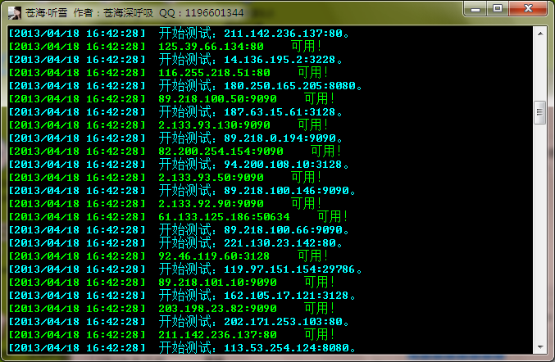Close the proxy tester window
Image resolution: width=555 pixels, height=362 pixels.
point(529,10)
